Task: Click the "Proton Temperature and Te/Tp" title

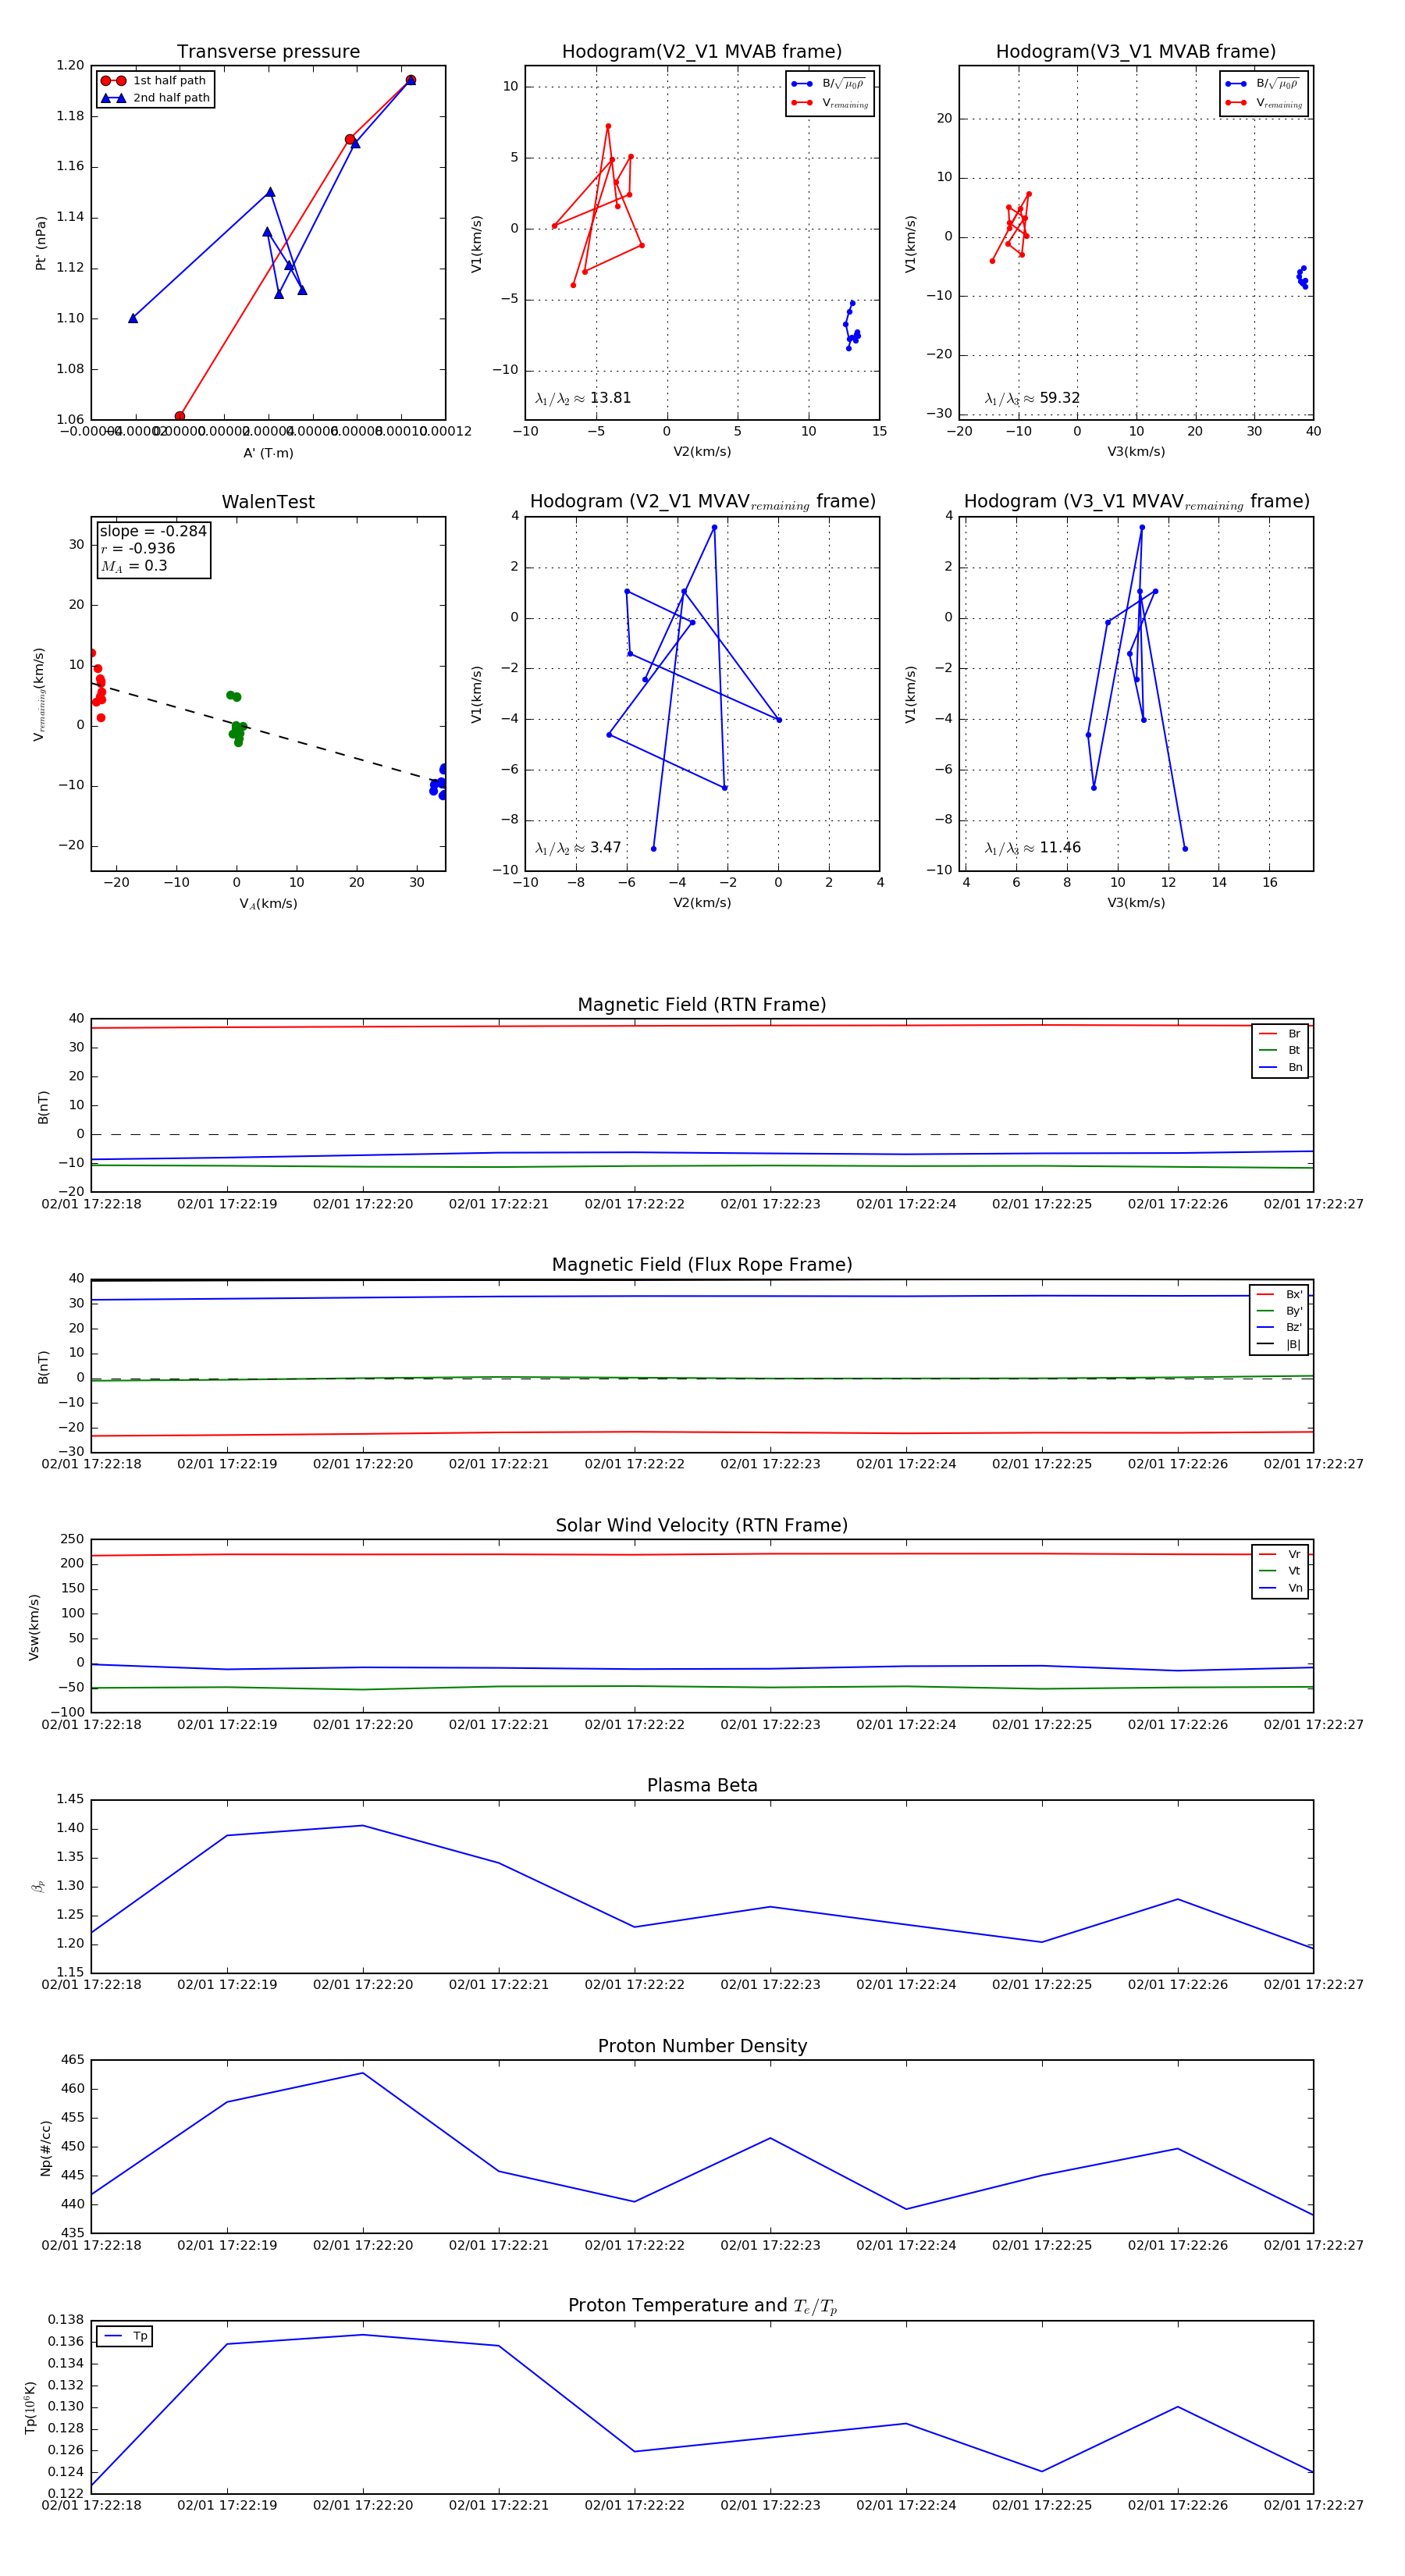Action: click(702, 2306)
